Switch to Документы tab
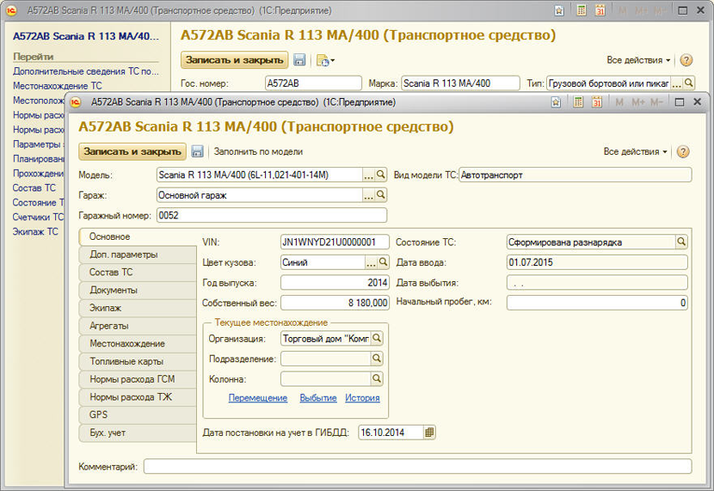The height and width of the screenshot is (491, 714). (x=138, y=290)
